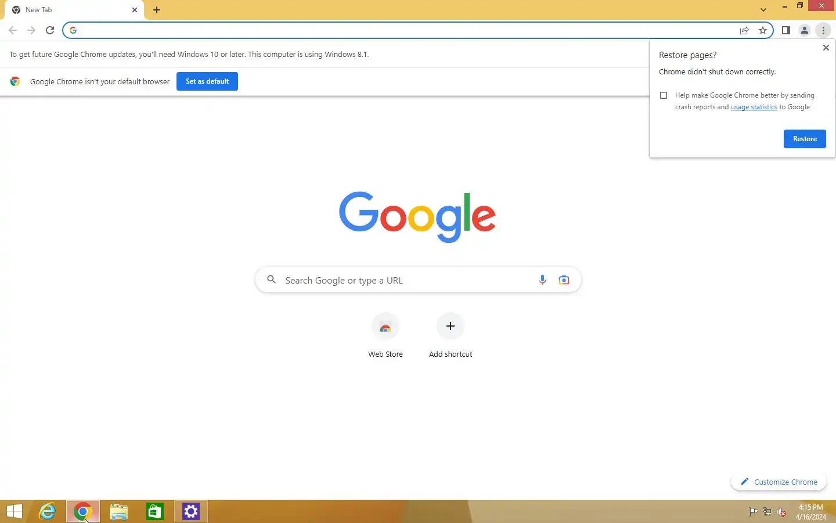Click the muted volume tray icon
The width and height of the screenshot is (836, 523).
click(781, 512)
